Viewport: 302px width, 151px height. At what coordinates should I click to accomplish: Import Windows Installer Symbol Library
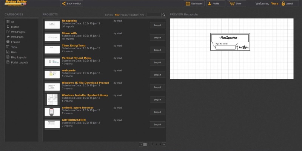pos(157,100)
